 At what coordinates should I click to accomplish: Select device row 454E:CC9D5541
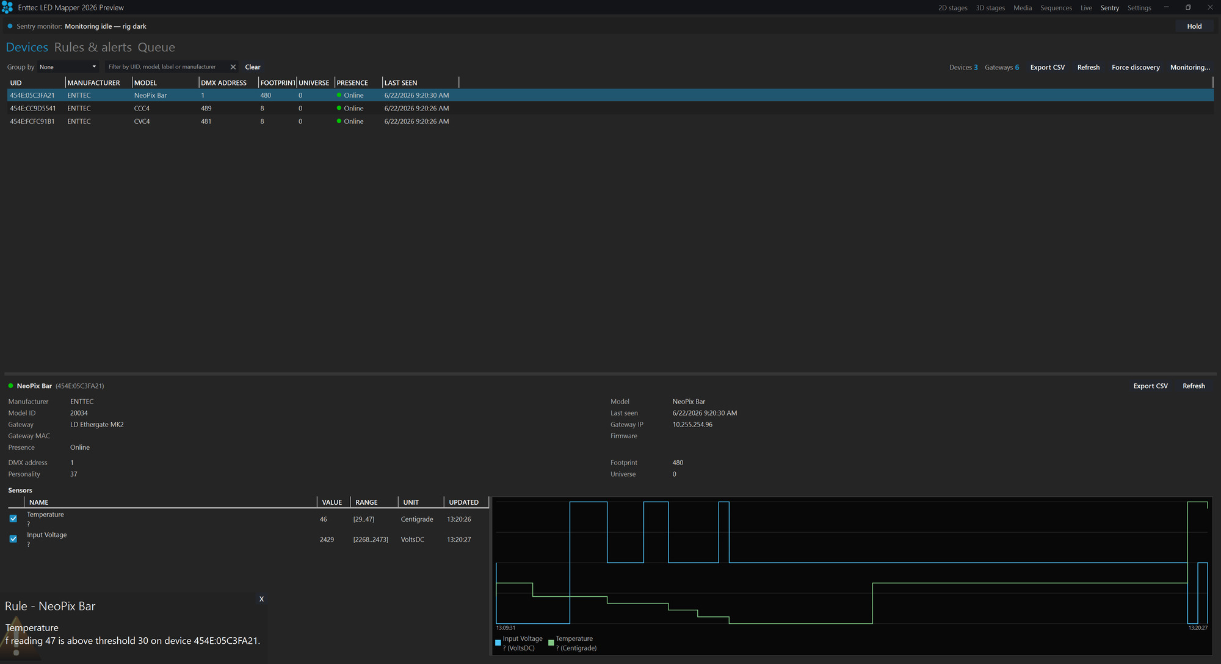click(610, 108)
